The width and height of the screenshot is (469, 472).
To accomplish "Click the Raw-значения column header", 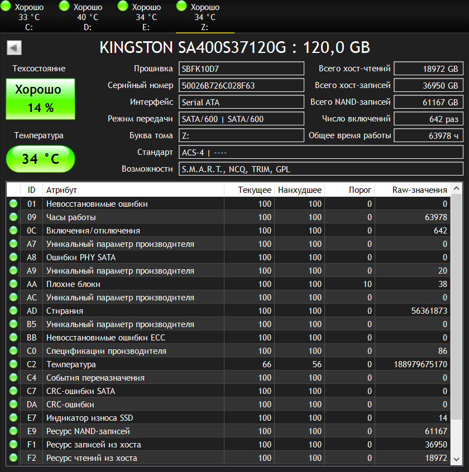I will 412,190.
